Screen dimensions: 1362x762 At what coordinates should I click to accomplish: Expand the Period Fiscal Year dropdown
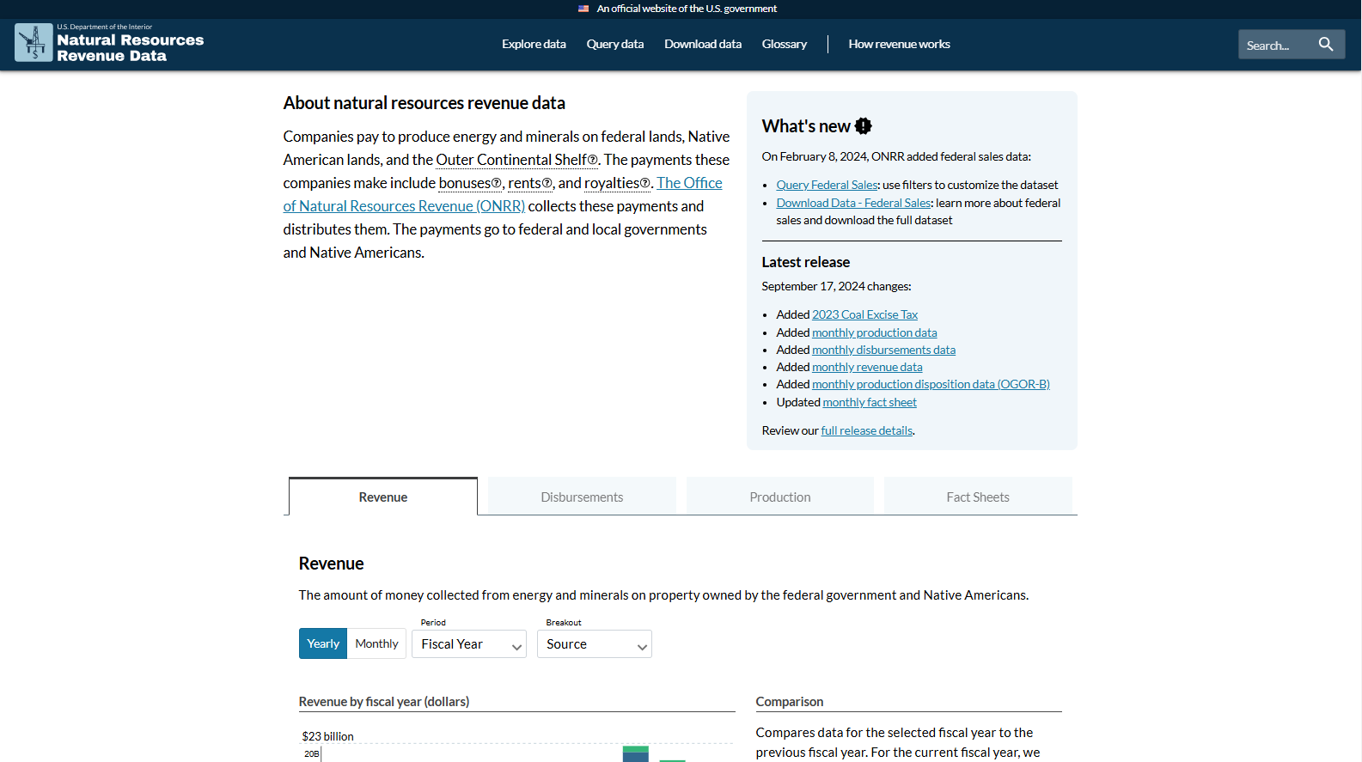click(x=469, y=644)
